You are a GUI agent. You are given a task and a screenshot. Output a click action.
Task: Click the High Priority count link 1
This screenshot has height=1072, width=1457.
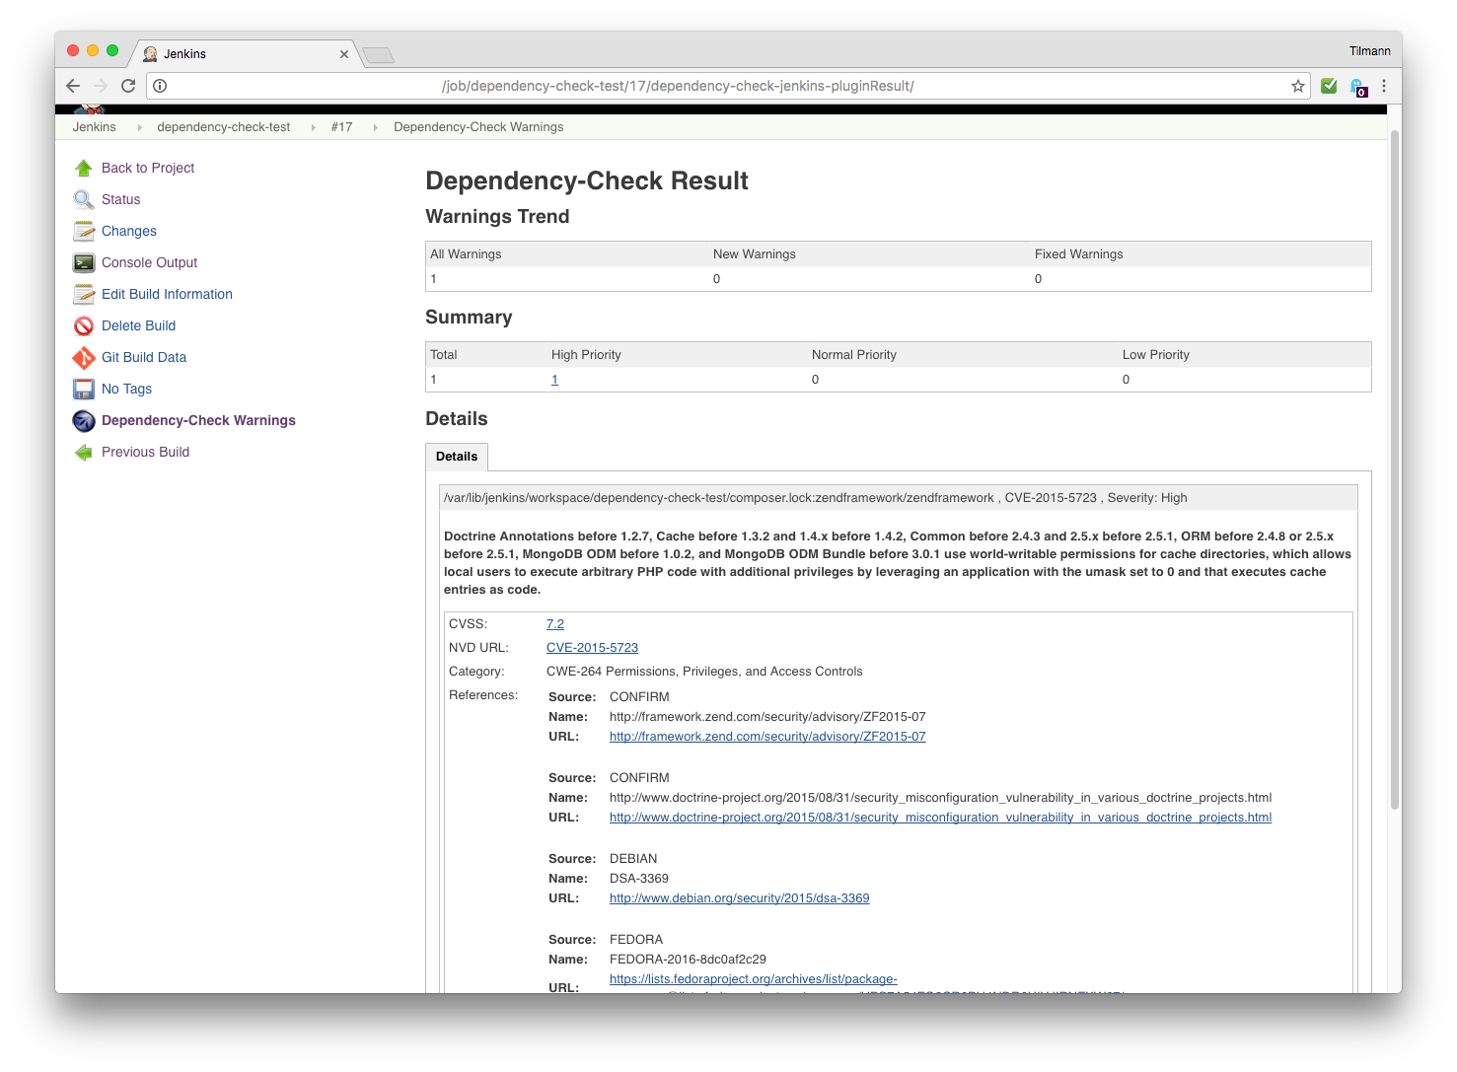coord(554,380)
